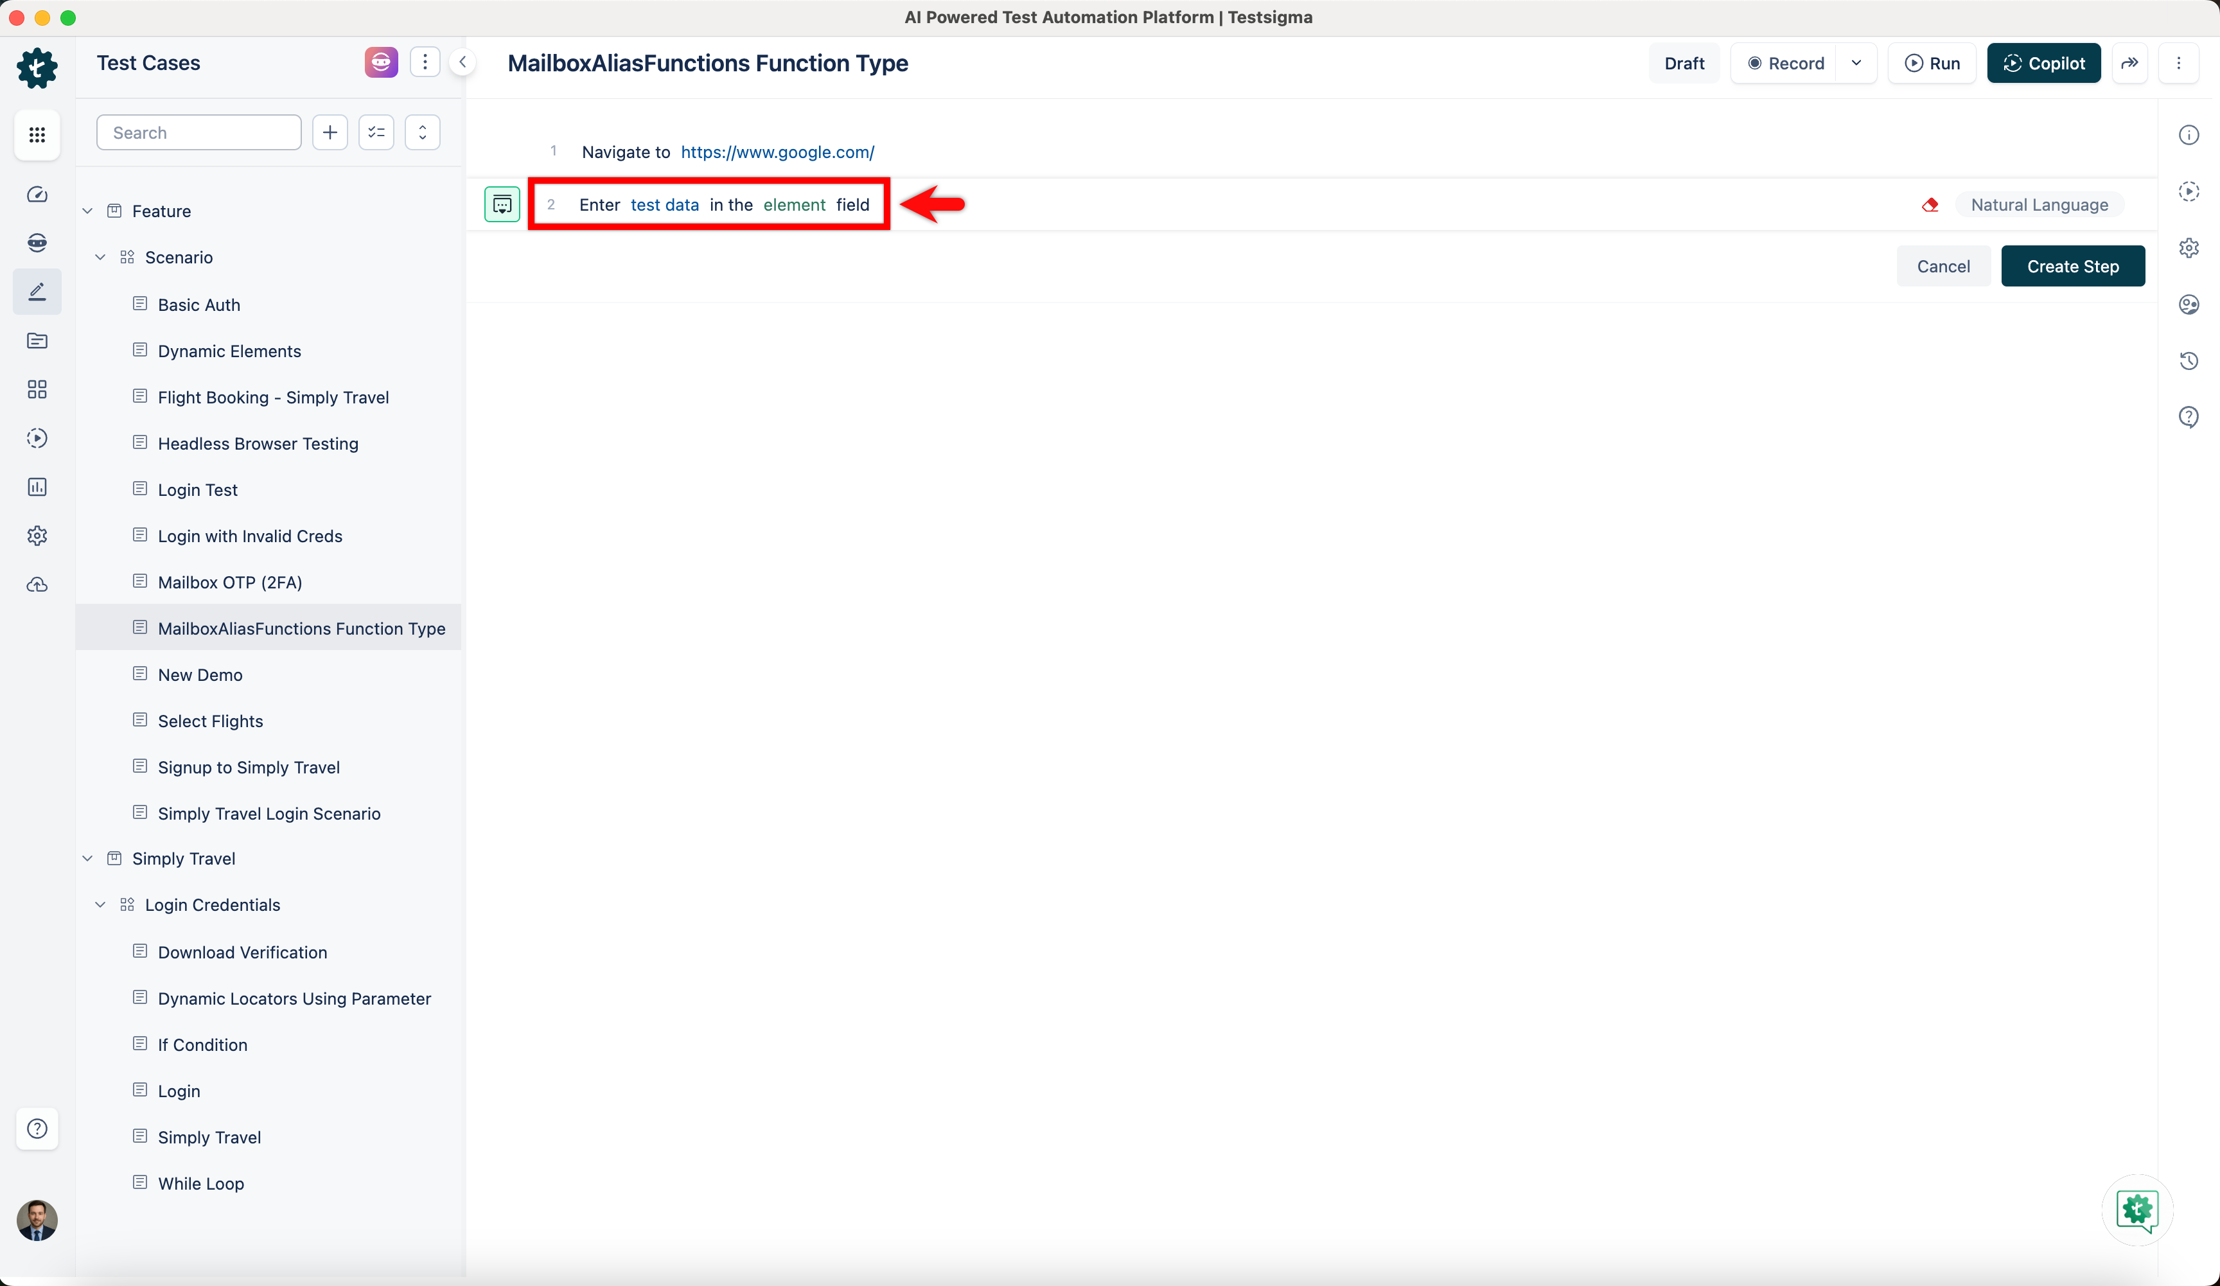Open the step type icon beside step 2

click(x=502, y=205)
